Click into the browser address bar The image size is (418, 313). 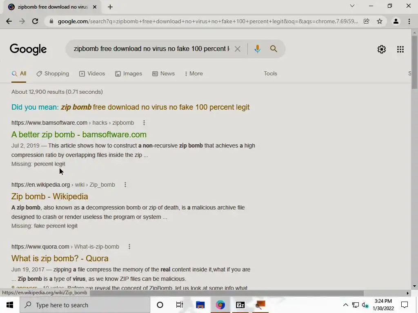[208, 21]
